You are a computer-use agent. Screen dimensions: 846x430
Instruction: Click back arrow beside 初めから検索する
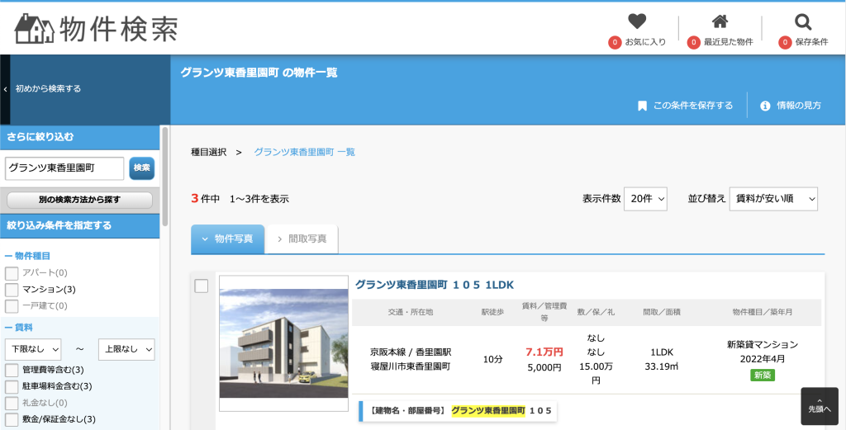pyautogui.click(x=5, y=88)
